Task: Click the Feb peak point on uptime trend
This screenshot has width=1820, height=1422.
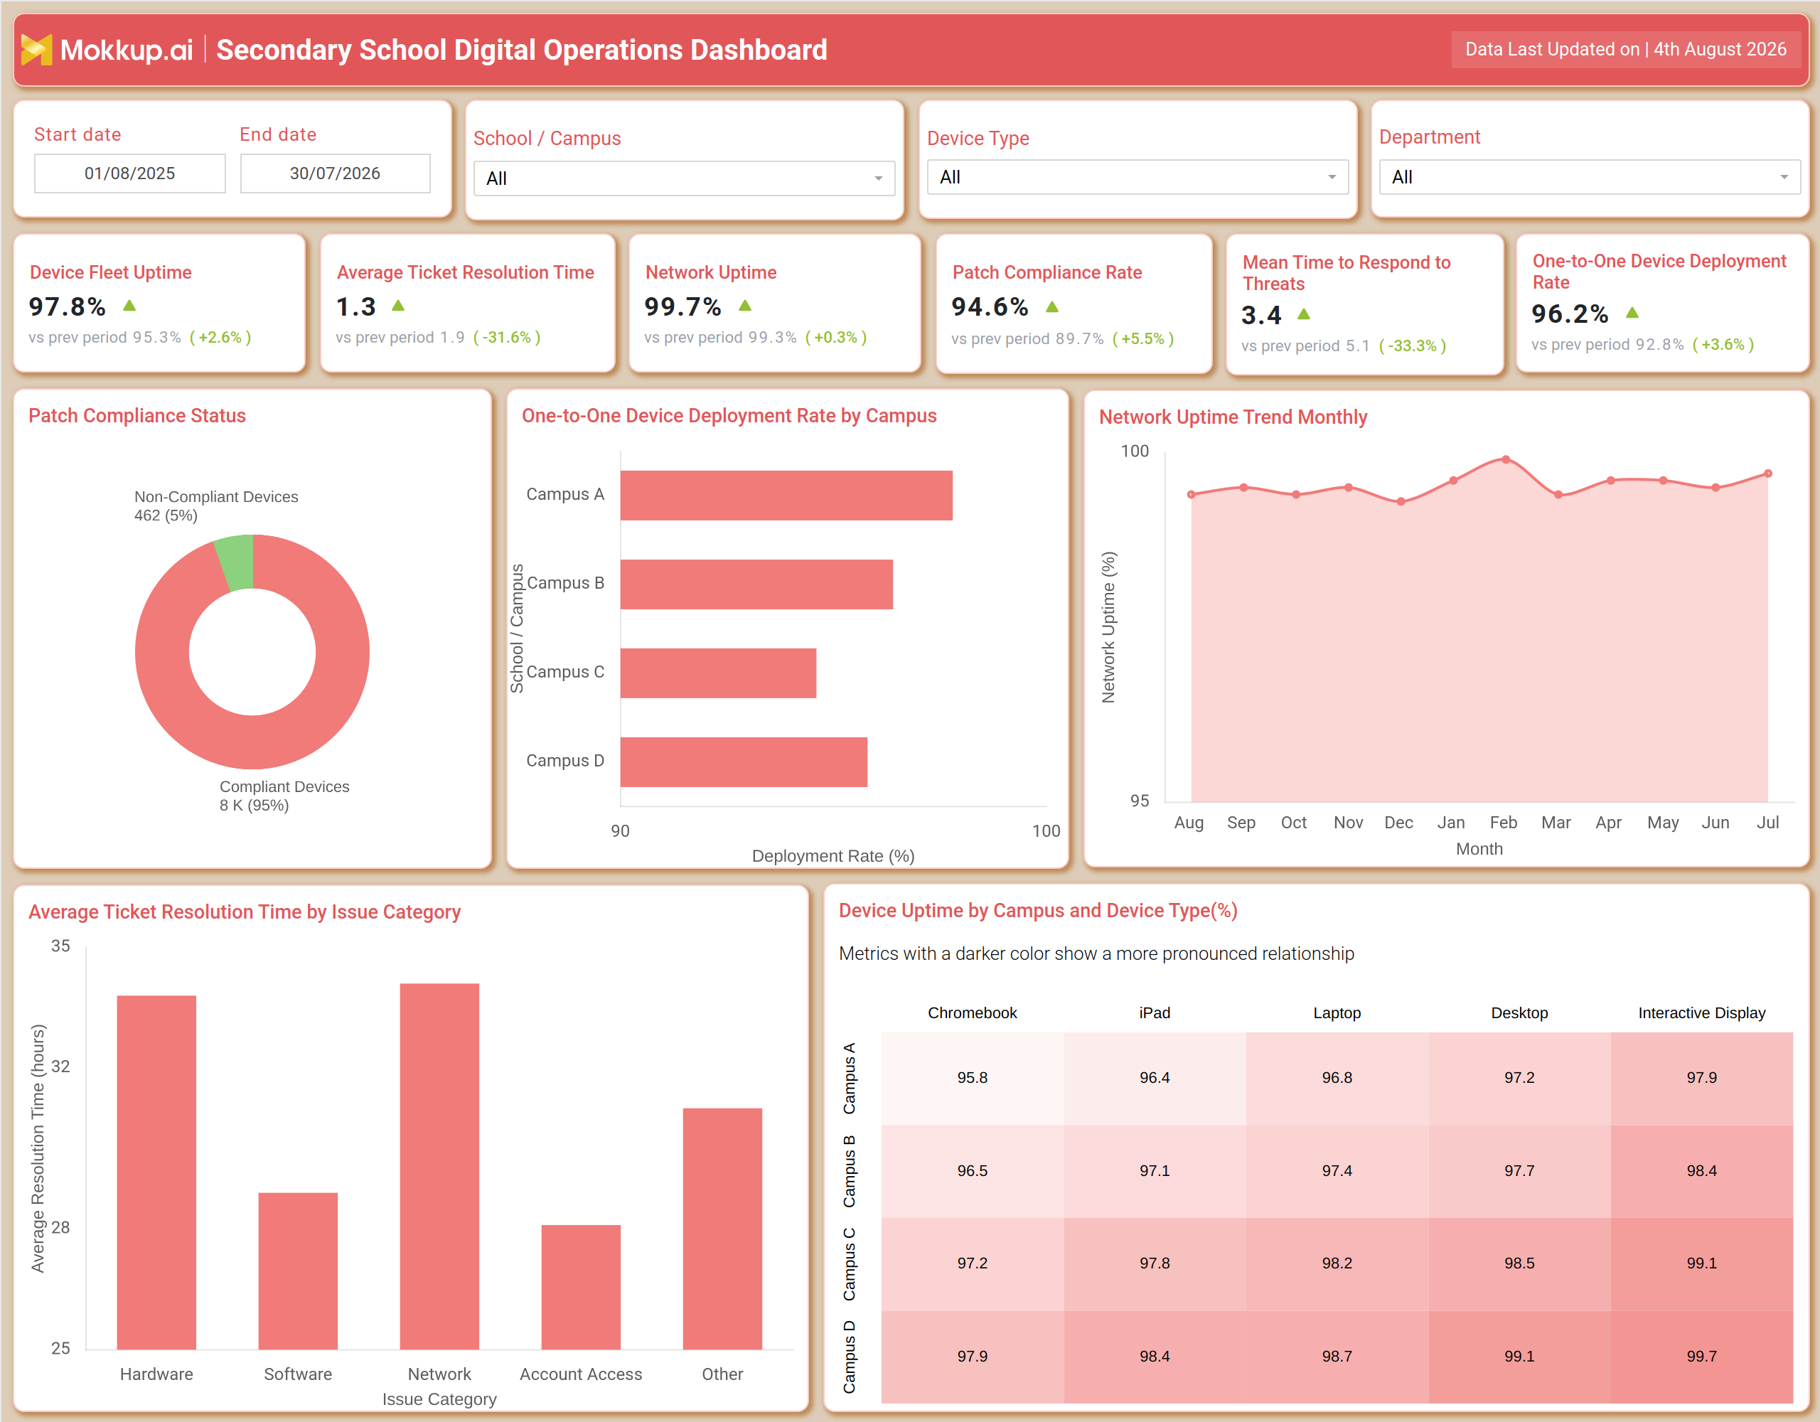Action: click(1506, 459)
